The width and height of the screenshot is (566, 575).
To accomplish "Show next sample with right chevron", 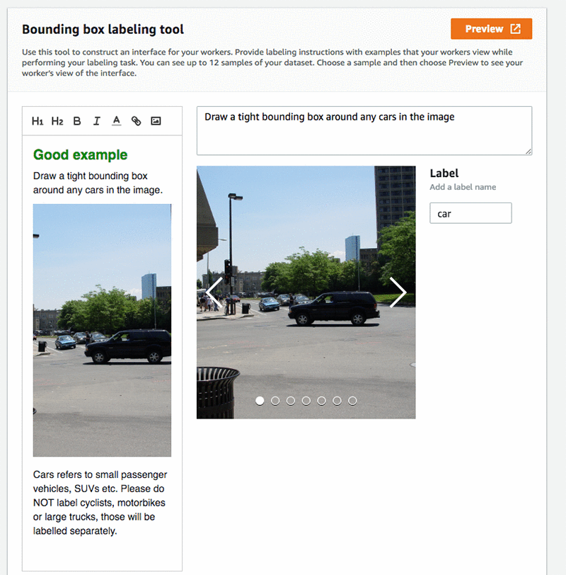I will 398,292.
